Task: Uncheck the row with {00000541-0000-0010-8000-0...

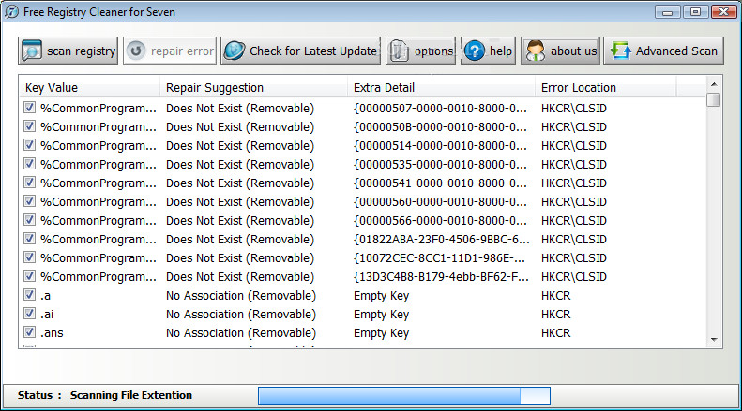Action: [29, 183]
